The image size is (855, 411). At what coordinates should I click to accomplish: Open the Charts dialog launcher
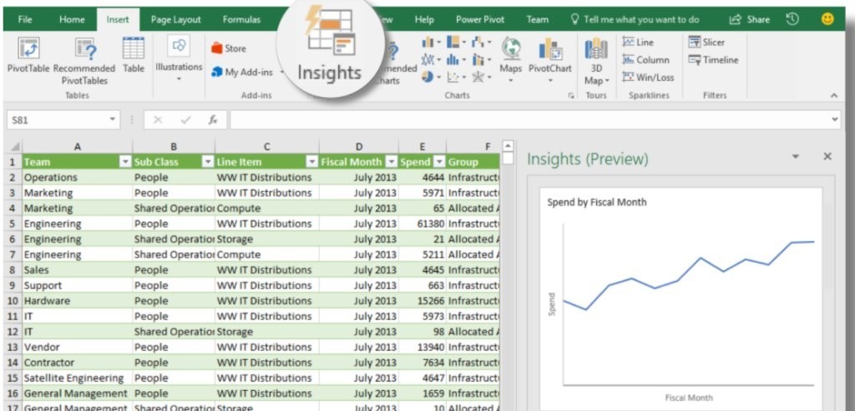pos(571,95)
